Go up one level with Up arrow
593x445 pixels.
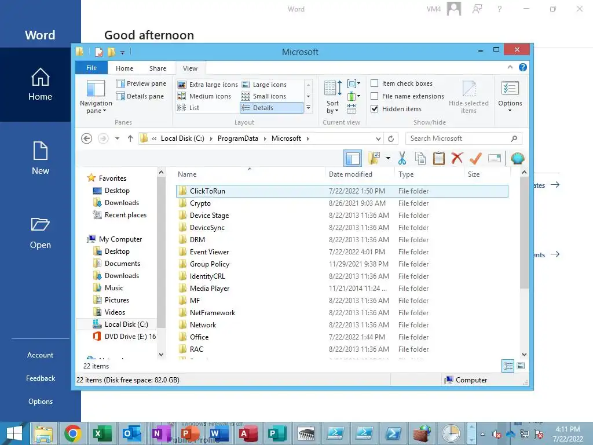pos(130,138)
